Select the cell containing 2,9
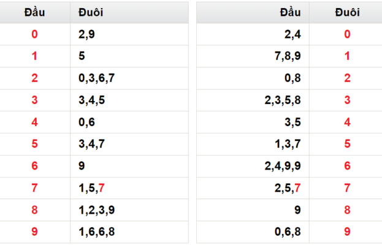This screenshot has height=245, width=382. (129, 34)
